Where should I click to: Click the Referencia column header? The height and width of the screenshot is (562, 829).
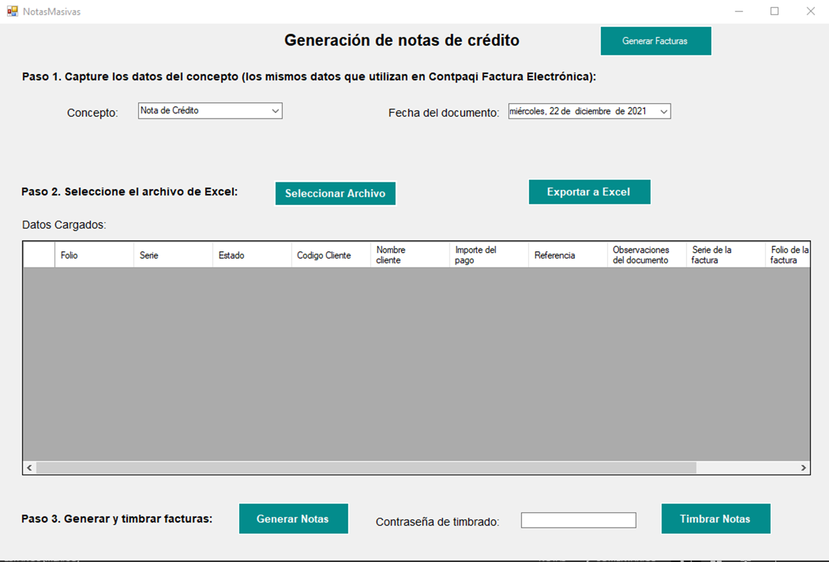(x=567, y=255)
